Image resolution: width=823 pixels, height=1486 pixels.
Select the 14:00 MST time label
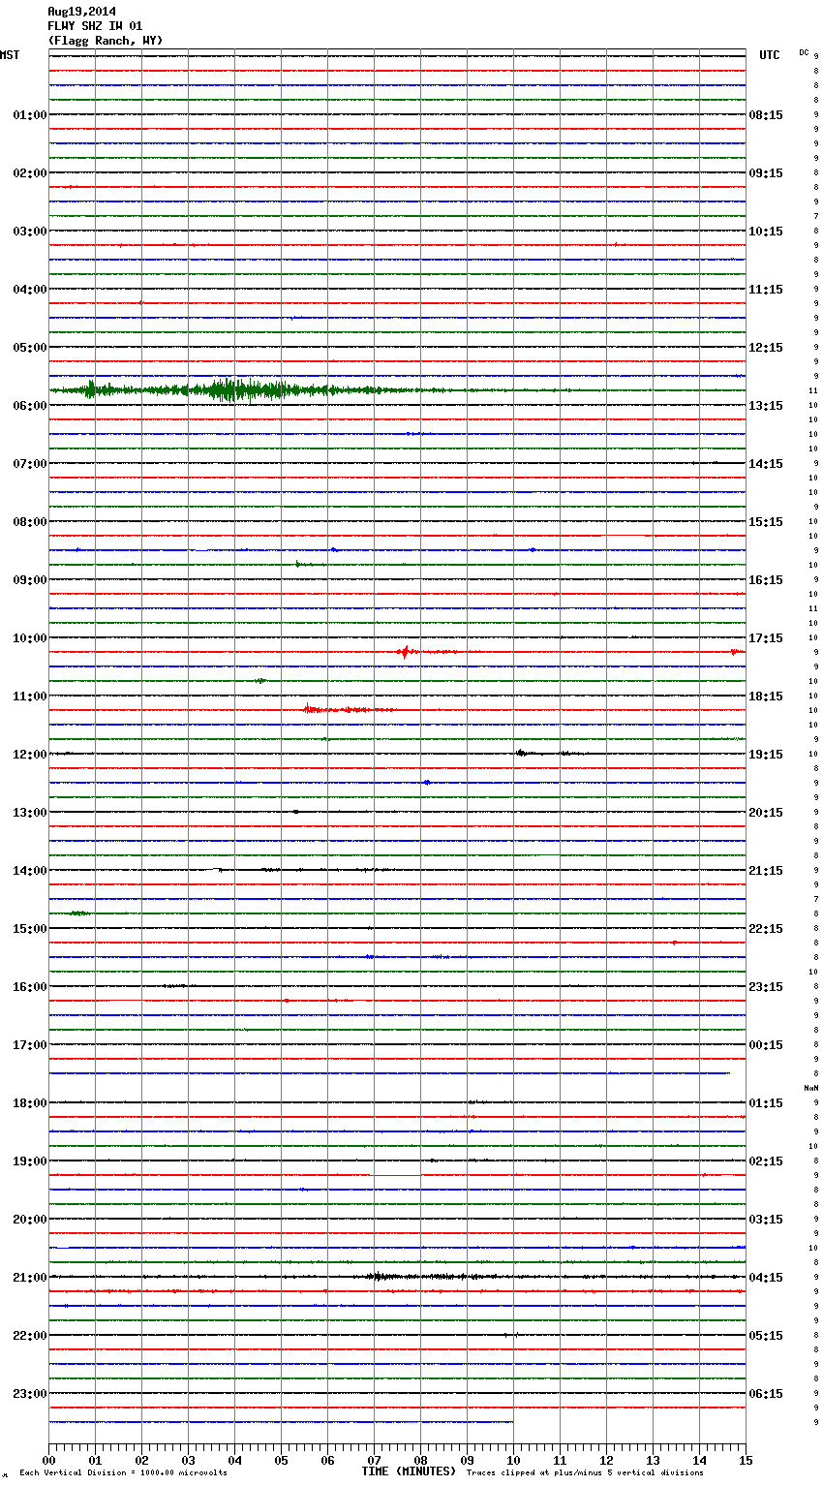29,871
